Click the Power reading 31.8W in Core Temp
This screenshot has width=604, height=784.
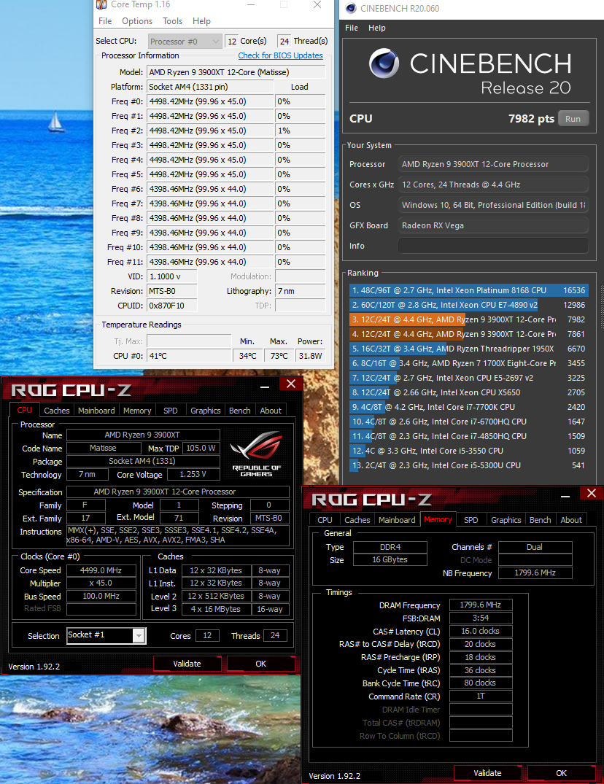(x=310, y=356)
